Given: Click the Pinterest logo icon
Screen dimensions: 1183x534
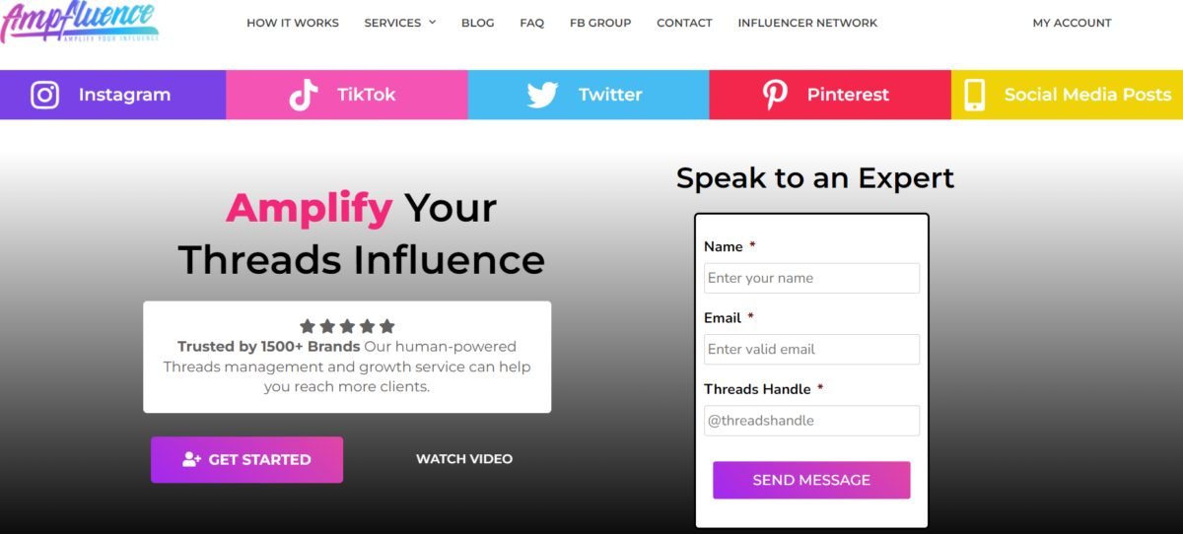Looking at the screenshot, I should point(775,95).
